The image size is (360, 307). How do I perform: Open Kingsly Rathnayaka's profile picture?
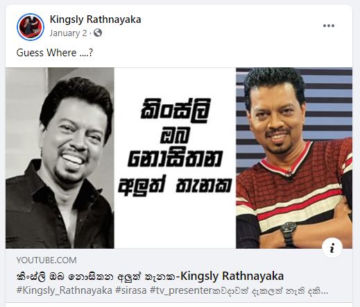(31, 27)
